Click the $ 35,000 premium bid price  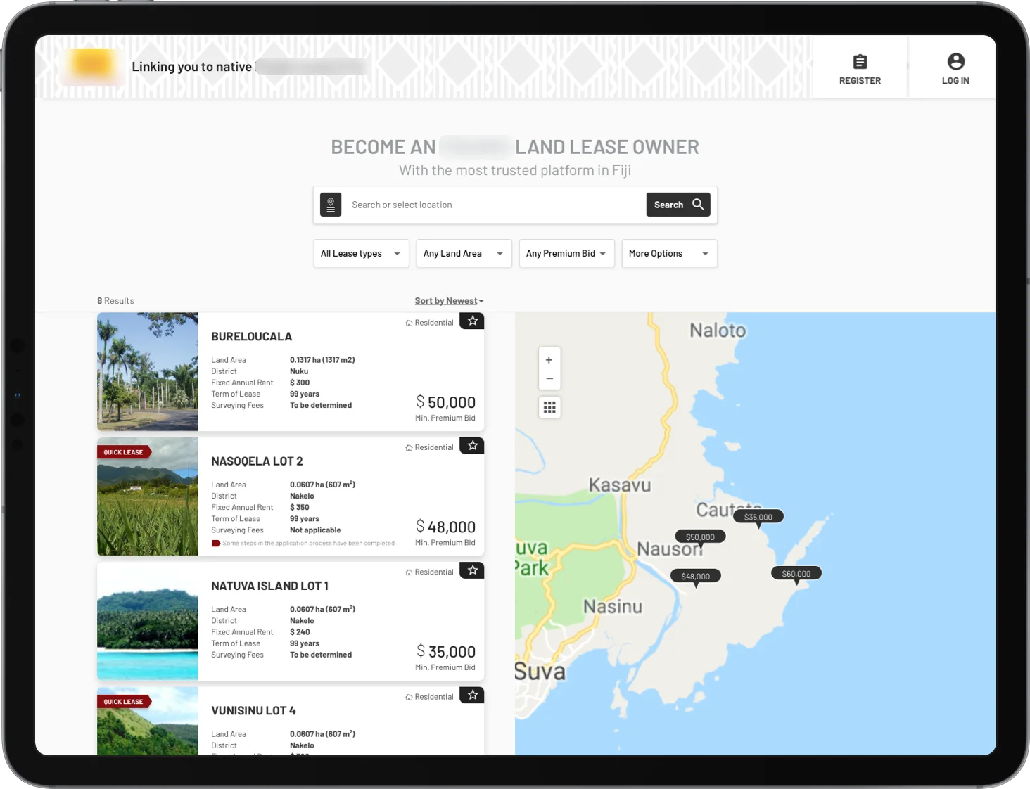(x=446, y=652)
